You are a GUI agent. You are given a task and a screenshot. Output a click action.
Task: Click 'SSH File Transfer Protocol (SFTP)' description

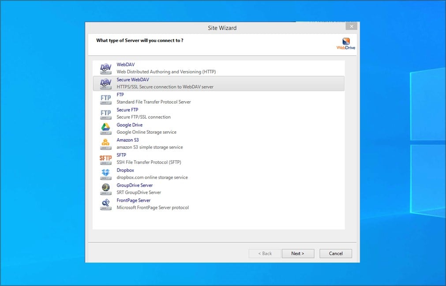point(149,162)
